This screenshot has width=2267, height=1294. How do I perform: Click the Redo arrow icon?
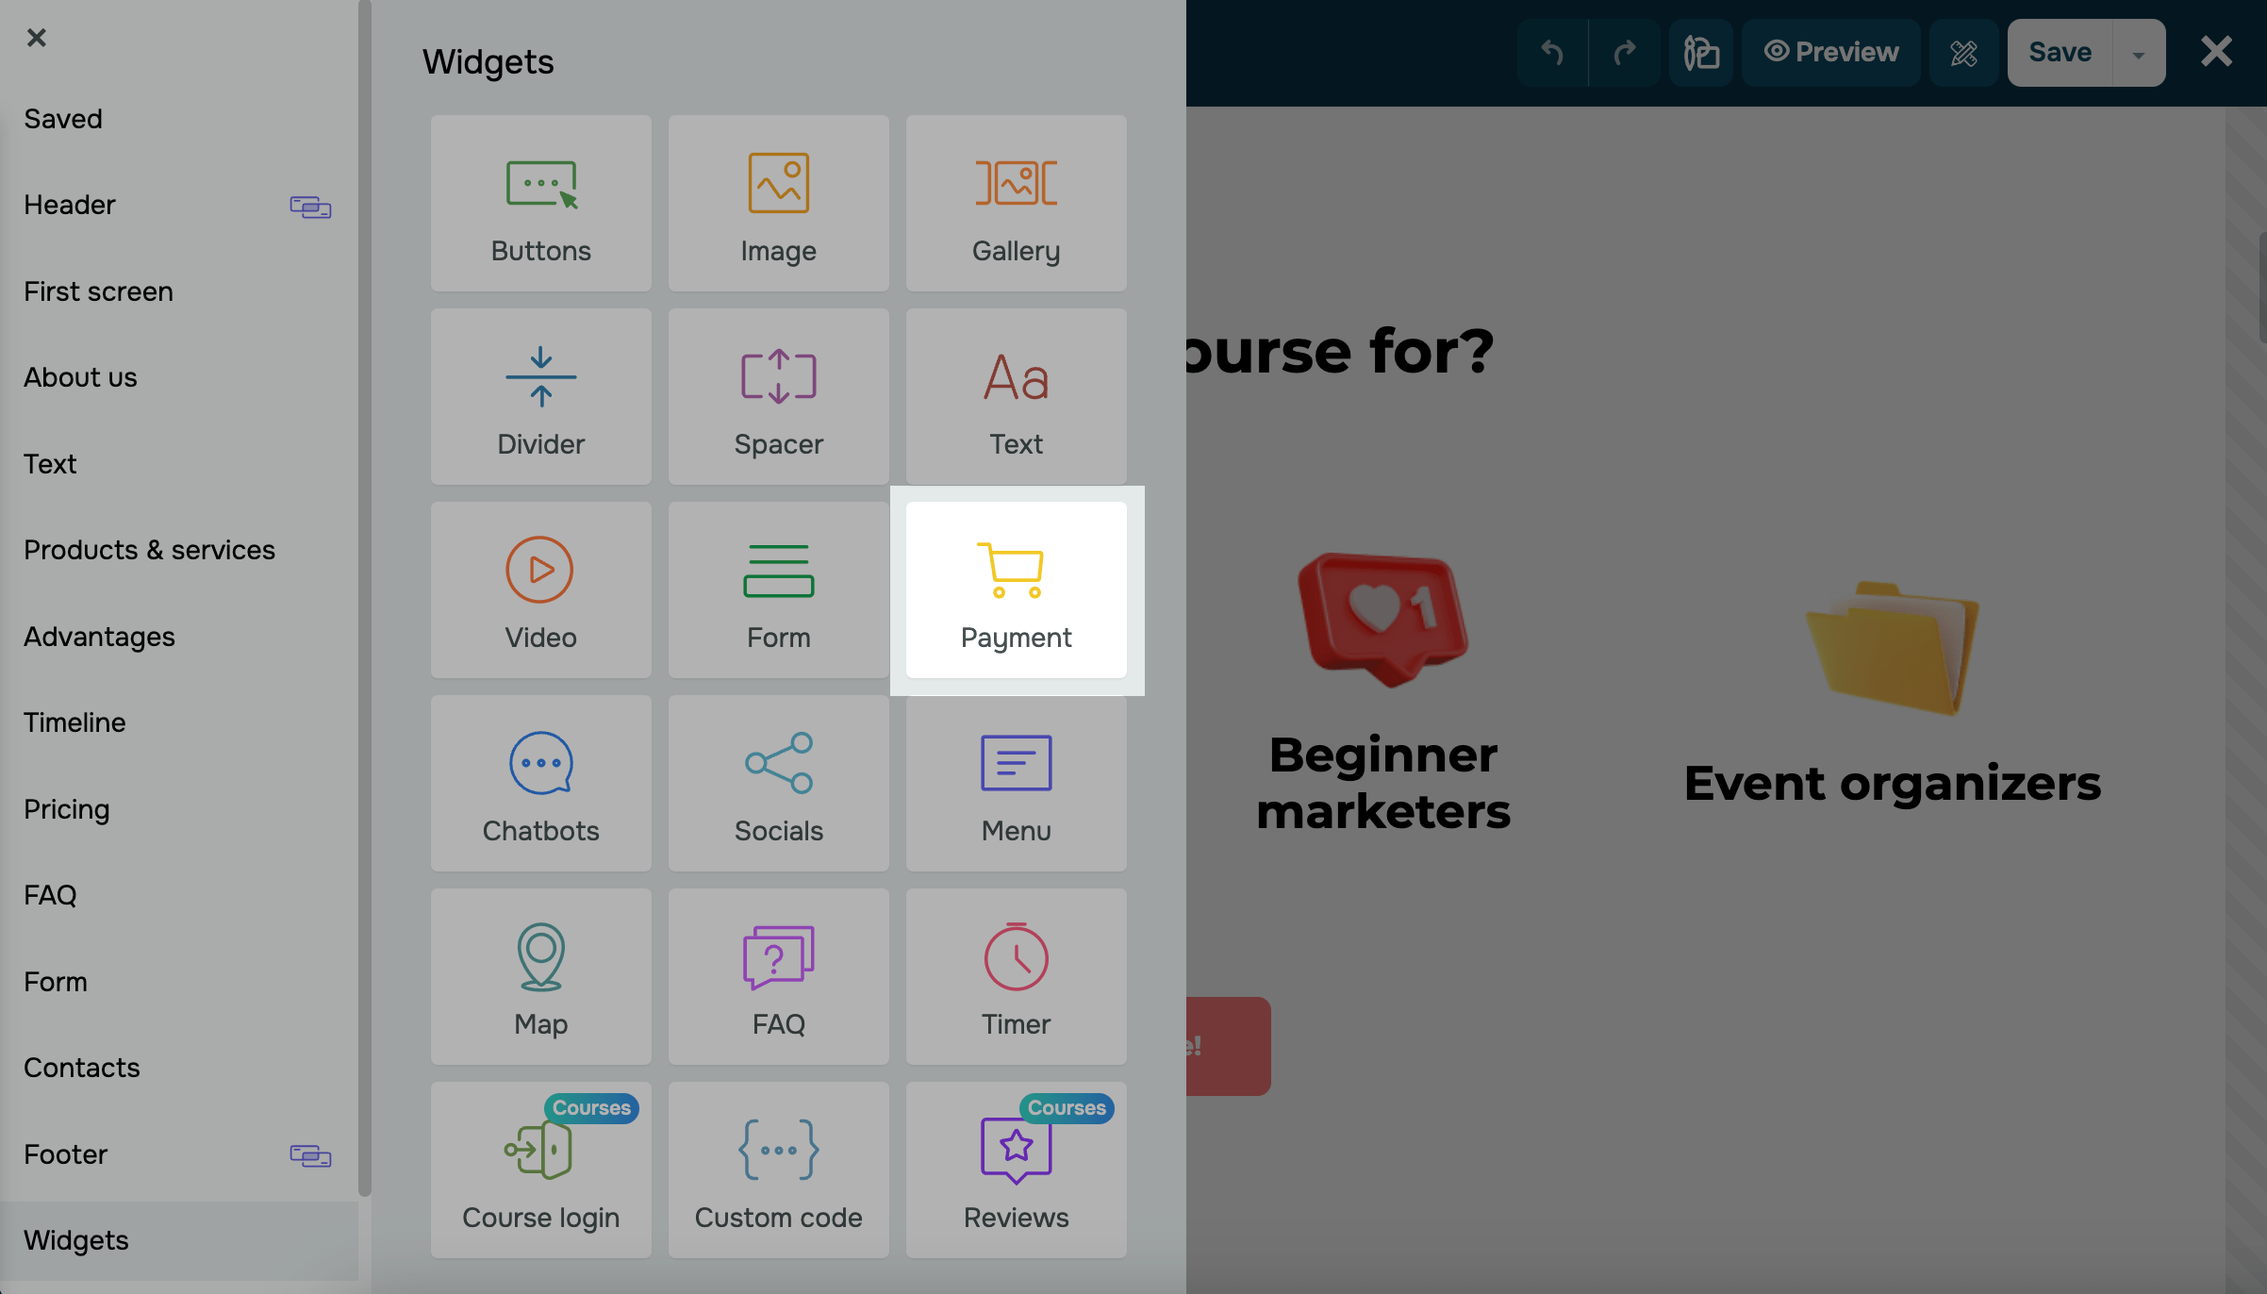pos(1624,53)
